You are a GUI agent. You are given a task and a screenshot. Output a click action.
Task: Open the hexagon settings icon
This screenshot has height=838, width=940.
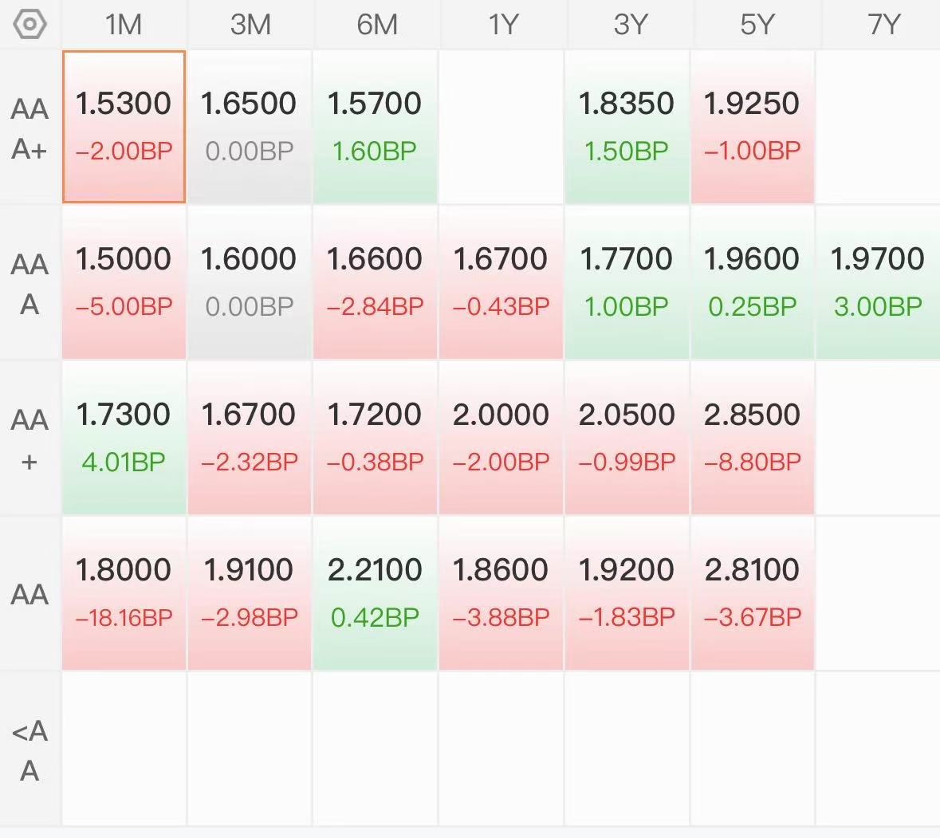(x=29, y=25)
